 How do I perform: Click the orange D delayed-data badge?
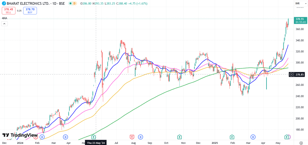pyautogui.click(x=74, y=4)
